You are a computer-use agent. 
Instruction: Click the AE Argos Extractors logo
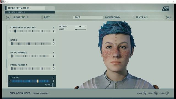pos(166,9)
